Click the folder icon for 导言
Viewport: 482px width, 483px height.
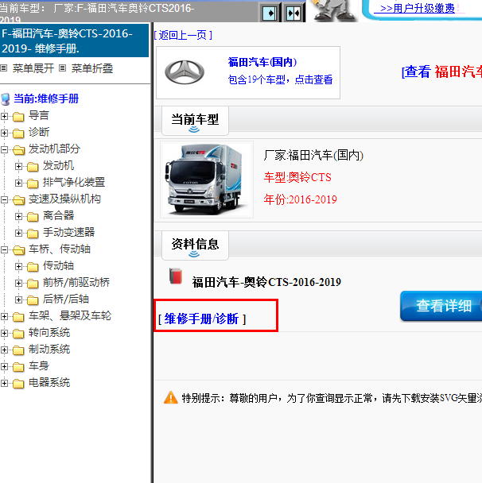(18, 117)
